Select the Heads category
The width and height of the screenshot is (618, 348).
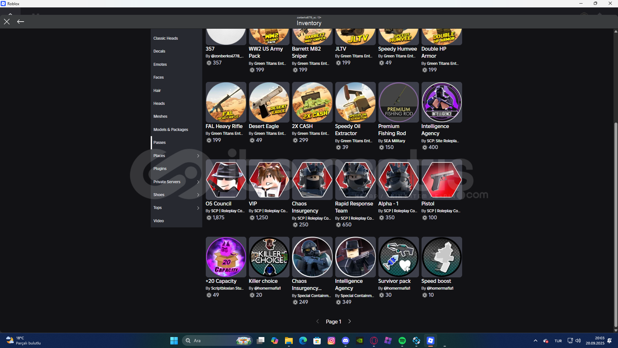176,104
